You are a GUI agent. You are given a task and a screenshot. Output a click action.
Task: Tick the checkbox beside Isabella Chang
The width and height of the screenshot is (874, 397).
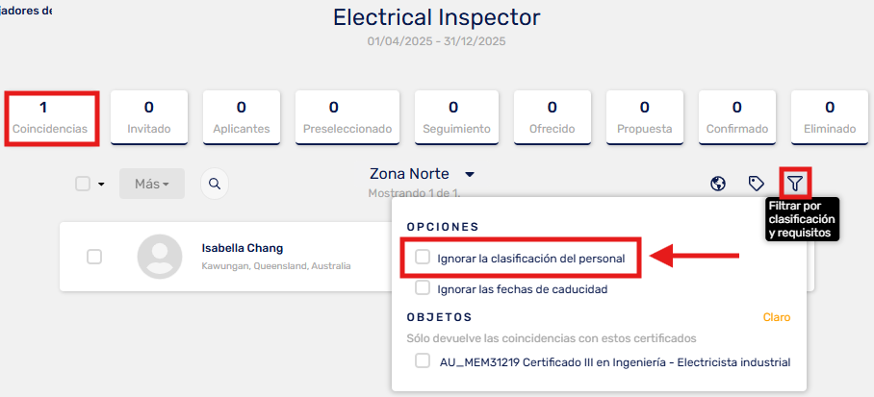coord(94,257)
